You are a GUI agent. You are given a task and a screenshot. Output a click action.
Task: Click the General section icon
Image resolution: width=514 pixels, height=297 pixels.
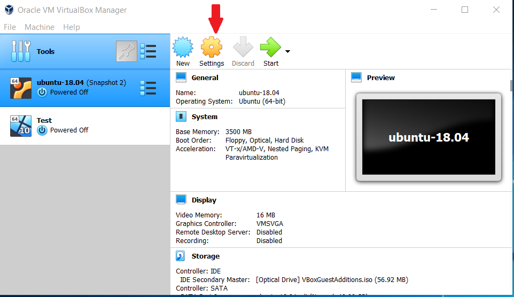(x=181, y=77)
